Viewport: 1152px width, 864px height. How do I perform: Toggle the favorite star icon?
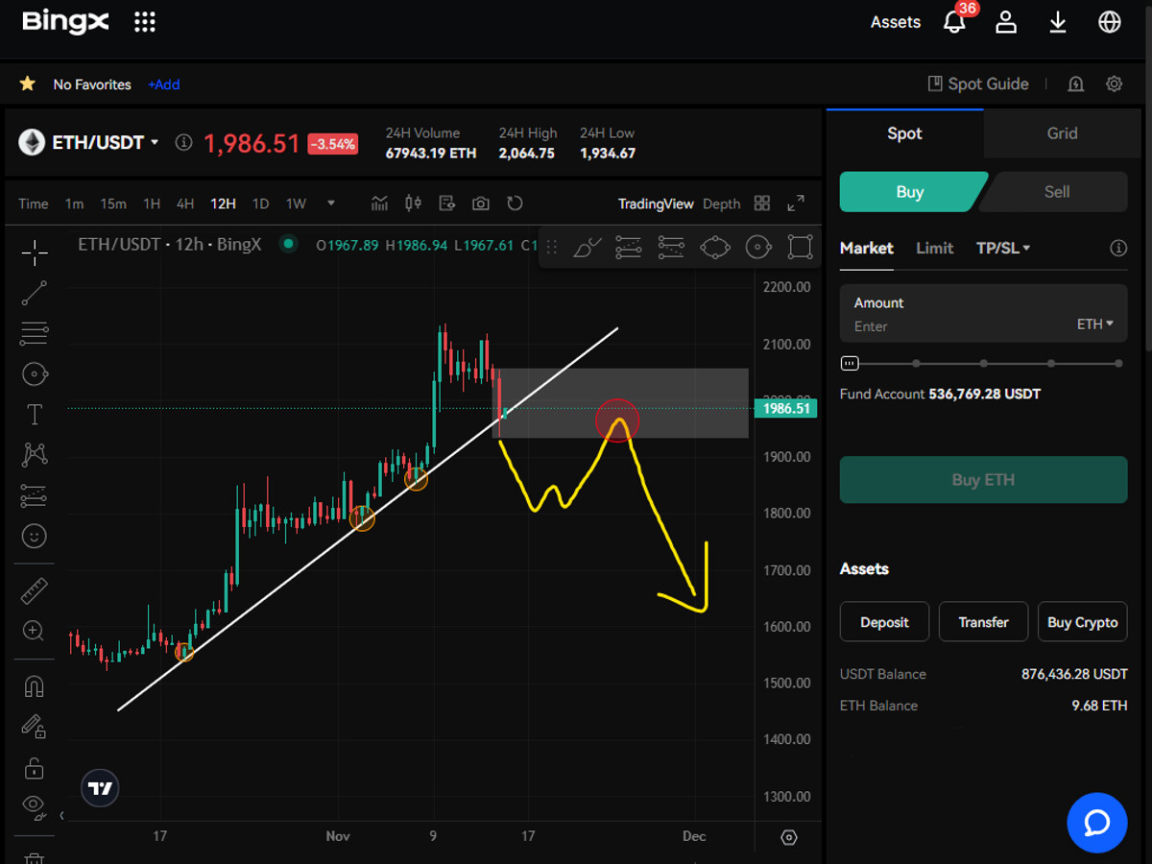pyautogui.click(x=28, y=84)
